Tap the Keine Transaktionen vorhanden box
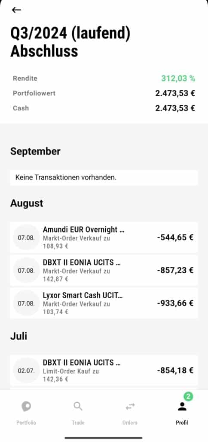The image size is (208, 442). pyautogui.click(x=104, y=177)
